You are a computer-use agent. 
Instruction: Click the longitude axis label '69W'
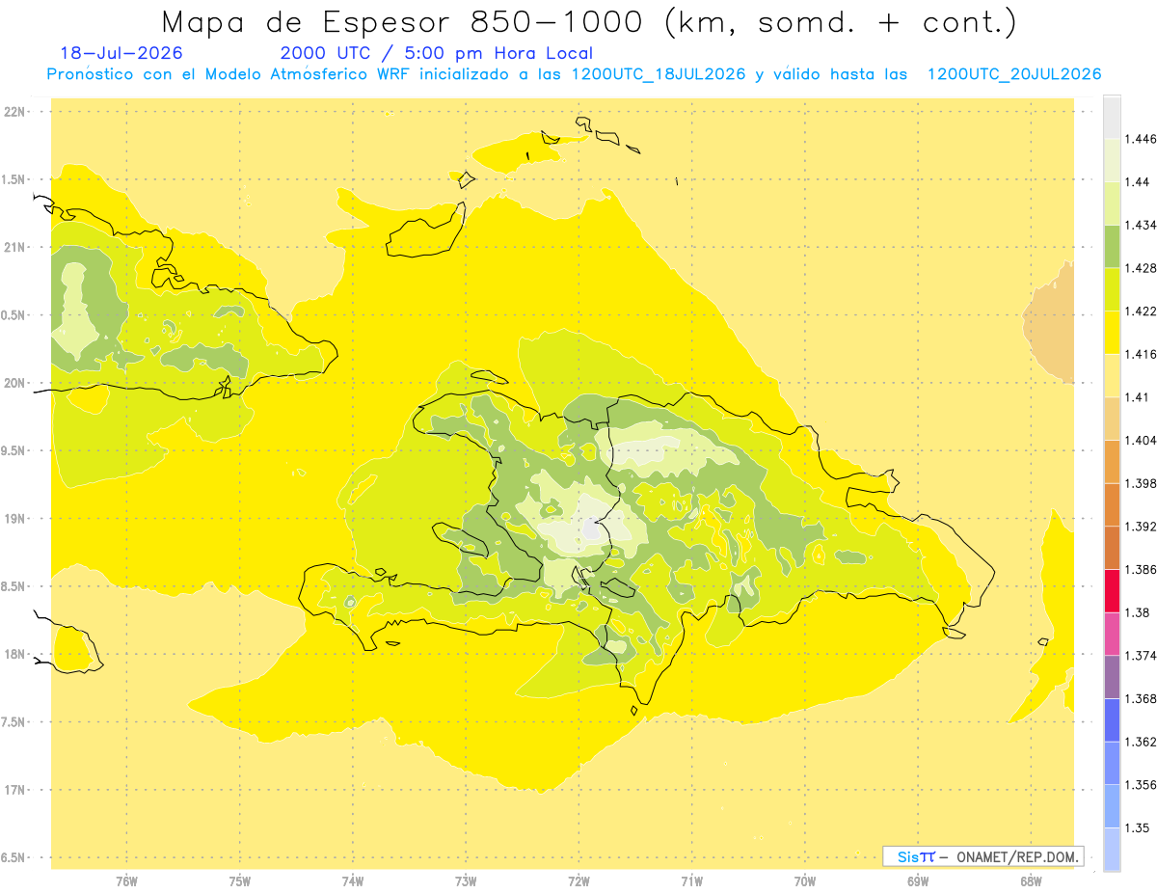pyautogui.click(x=918, y=881)
